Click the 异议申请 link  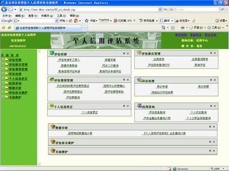click(x=162, y=86)
